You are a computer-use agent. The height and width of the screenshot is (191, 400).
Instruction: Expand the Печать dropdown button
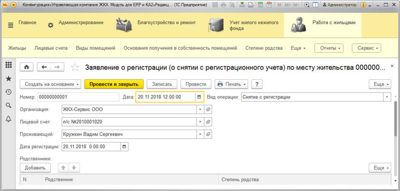tap(231, 84)
